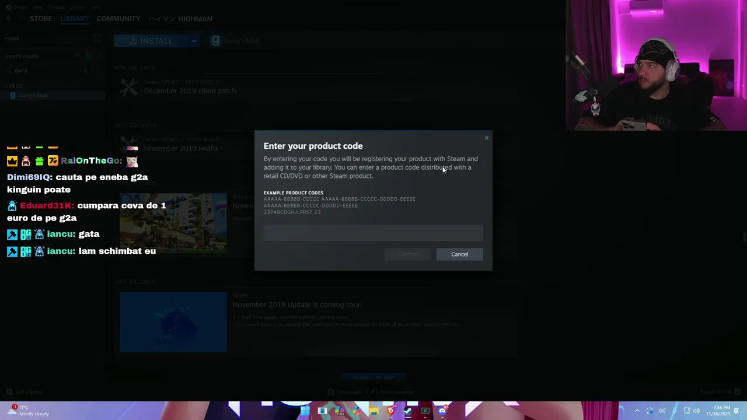747x420 pixels.
Task: Click Add a Game at bottom
Action: point(25,392)
